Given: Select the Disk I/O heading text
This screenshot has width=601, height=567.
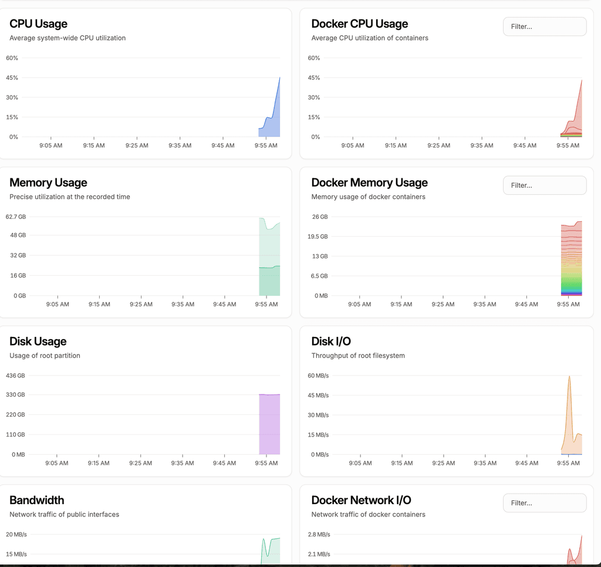Looking at the screenshot, I should coord(331,342).
